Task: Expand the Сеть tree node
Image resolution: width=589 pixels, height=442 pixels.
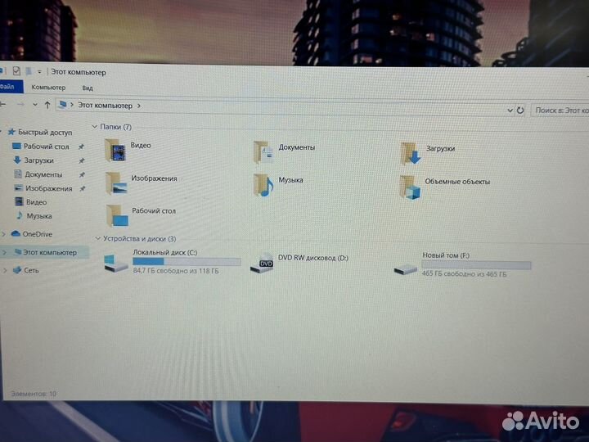Action: coord(5,270)
